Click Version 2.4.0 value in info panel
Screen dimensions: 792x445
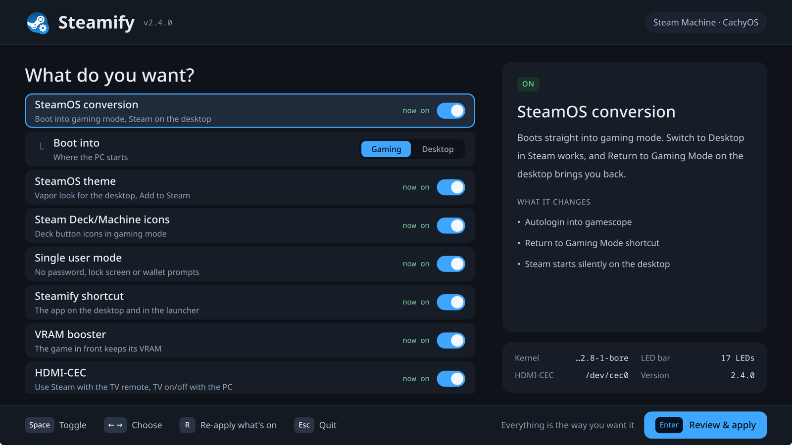point(742,375)
